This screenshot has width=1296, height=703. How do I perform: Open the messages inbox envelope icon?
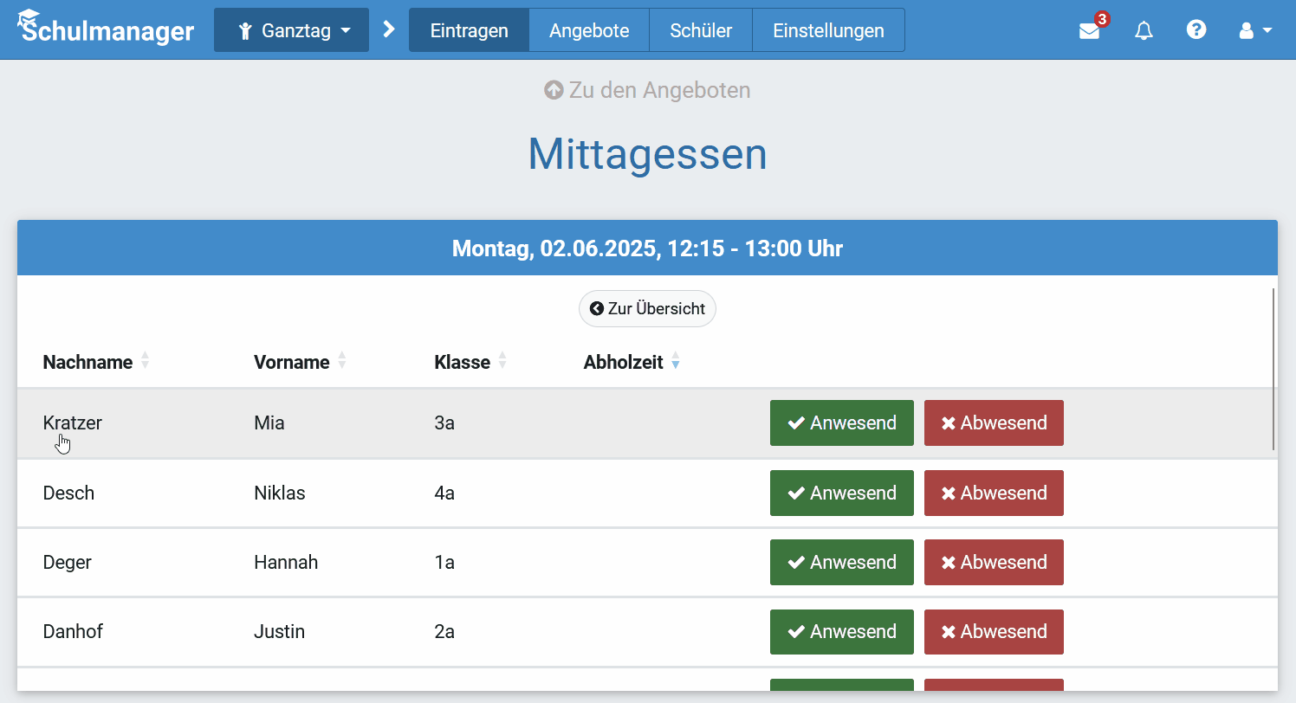pos(1089,30)
